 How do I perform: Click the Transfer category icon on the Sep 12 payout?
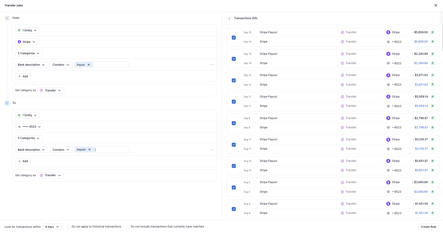click(342, 75)
